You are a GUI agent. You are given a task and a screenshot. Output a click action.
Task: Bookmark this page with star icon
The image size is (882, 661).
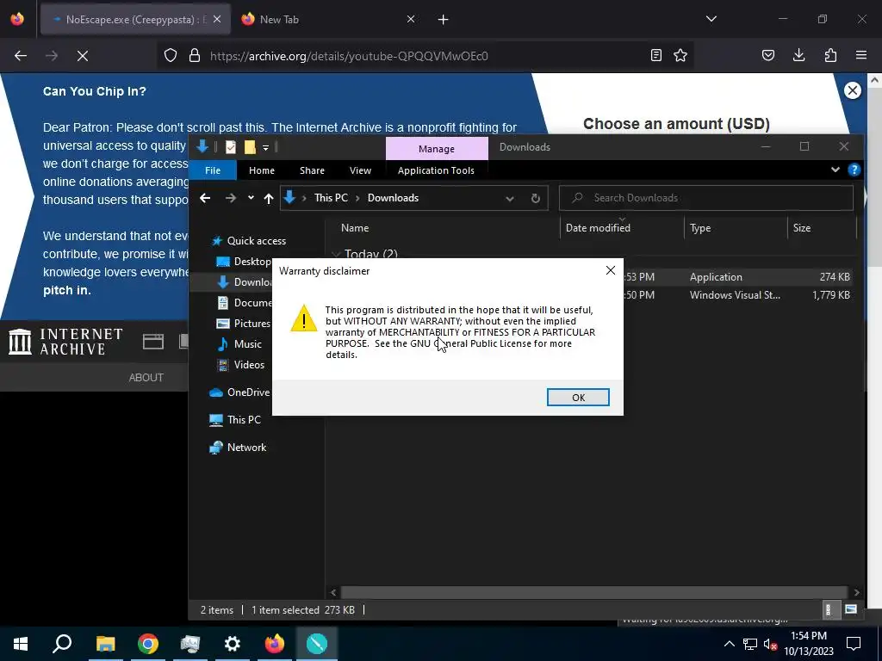click(x=680, y=56)
